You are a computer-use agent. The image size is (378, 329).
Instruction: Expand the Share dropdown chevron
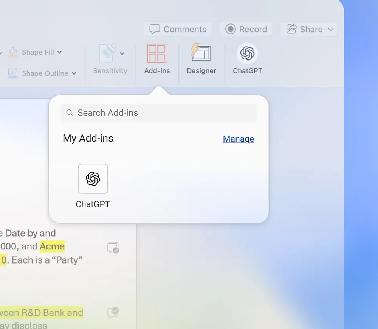pos(331,30)
